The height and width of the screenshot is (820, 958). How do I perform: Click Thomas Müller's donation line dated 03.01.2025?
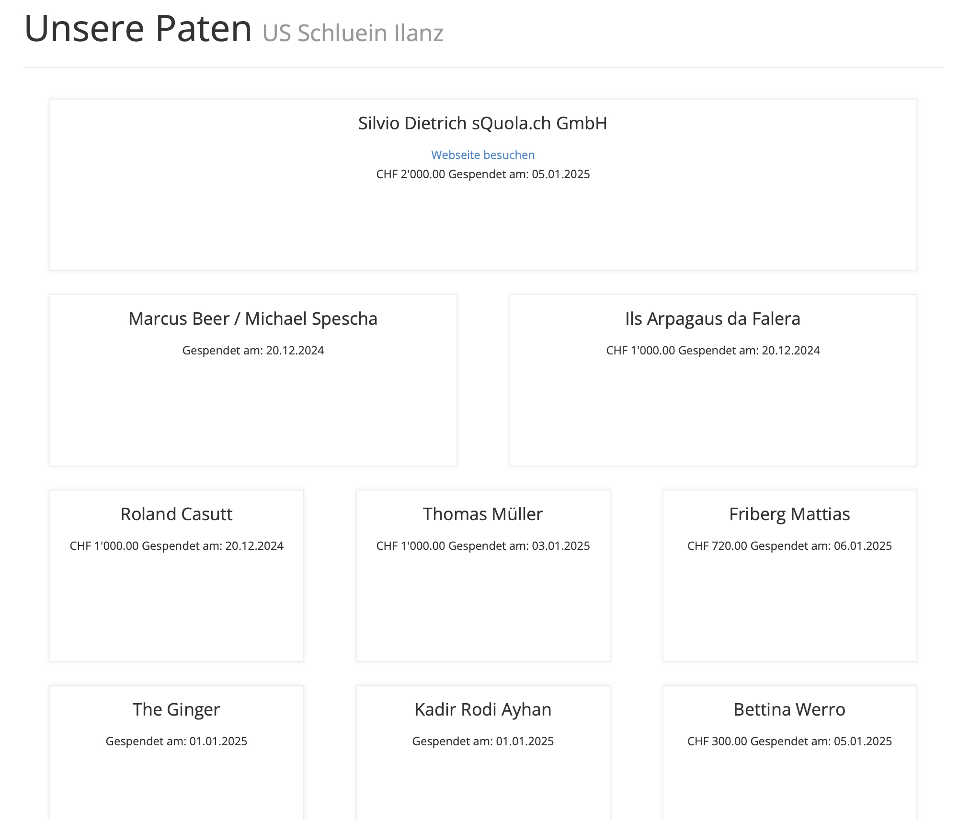click(x=483, y=546)
